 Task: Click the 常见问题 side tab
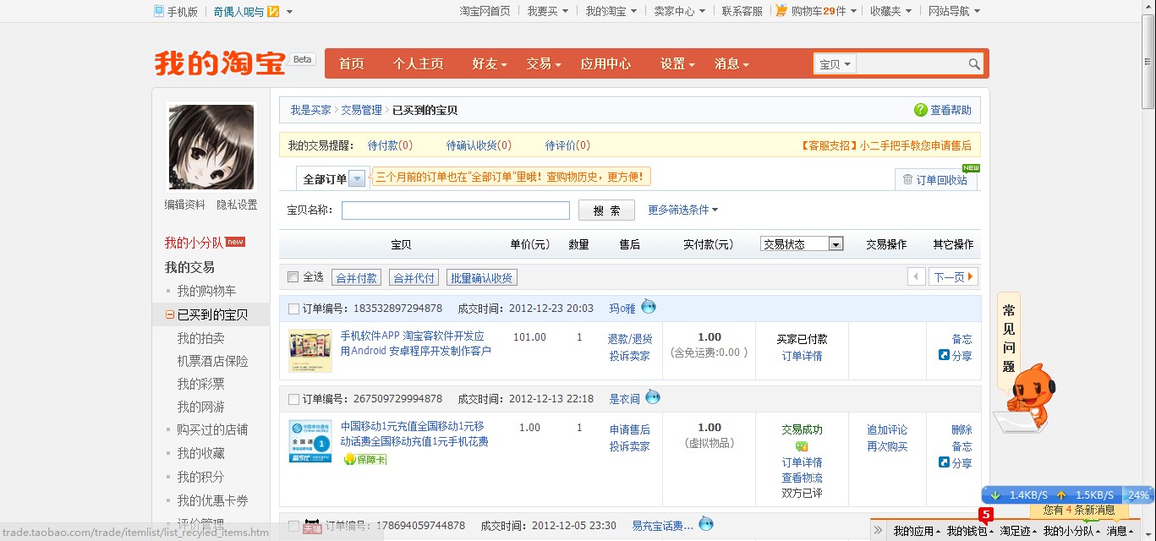pos(1009,338)
